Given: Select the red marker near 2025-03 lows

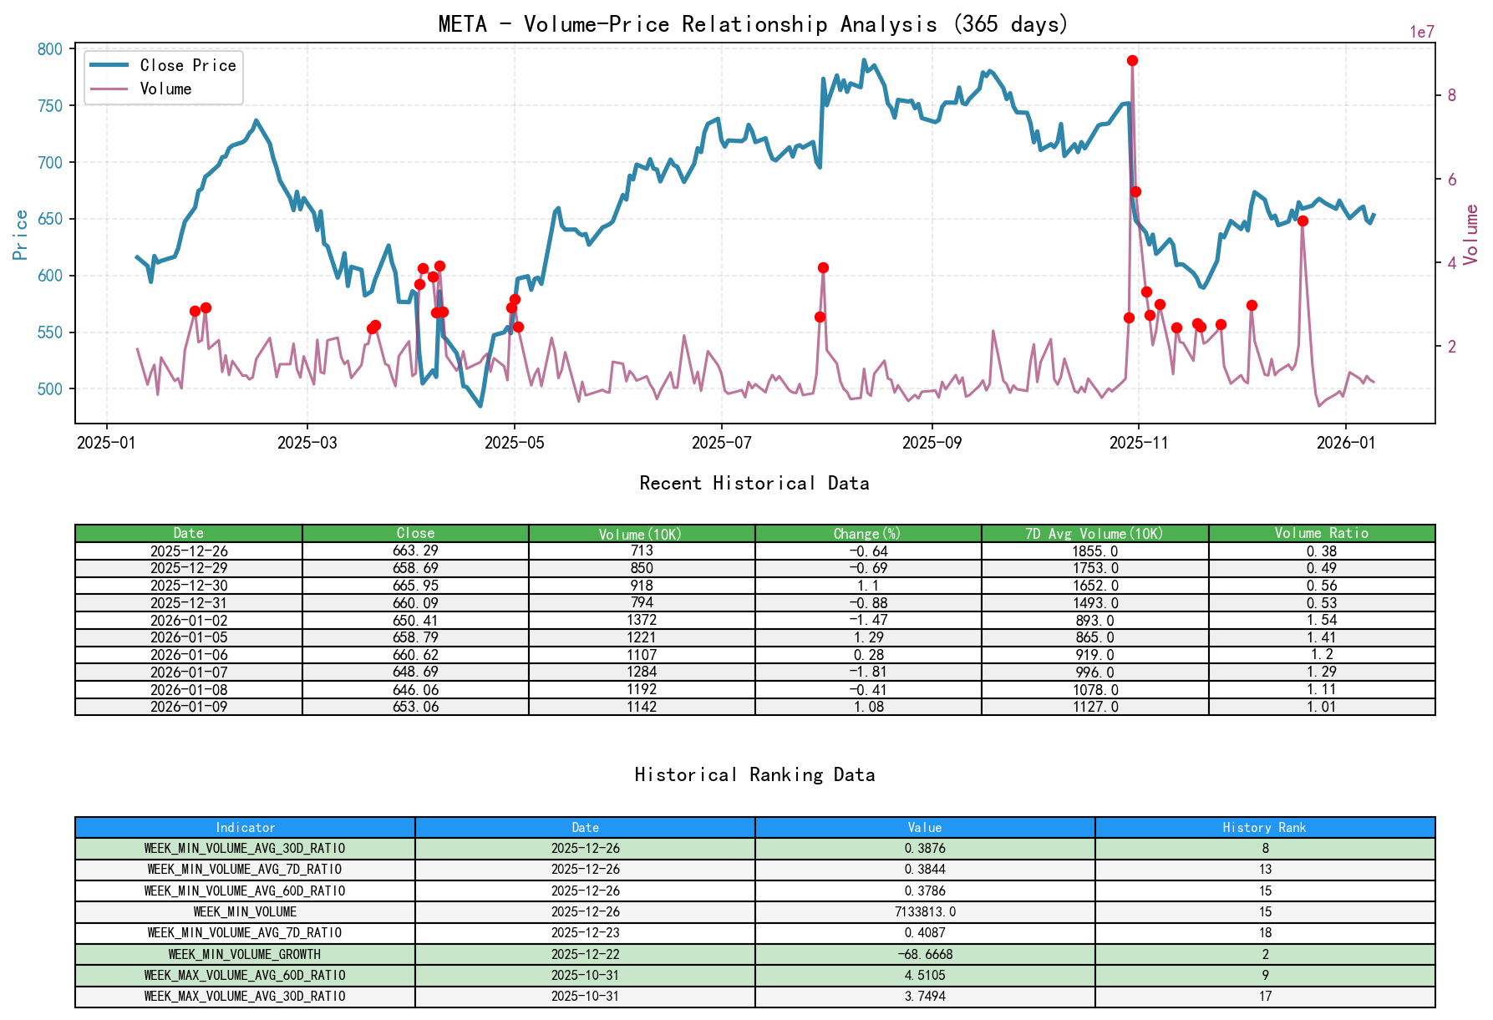Looking at the screenshot, I should 373,328.
